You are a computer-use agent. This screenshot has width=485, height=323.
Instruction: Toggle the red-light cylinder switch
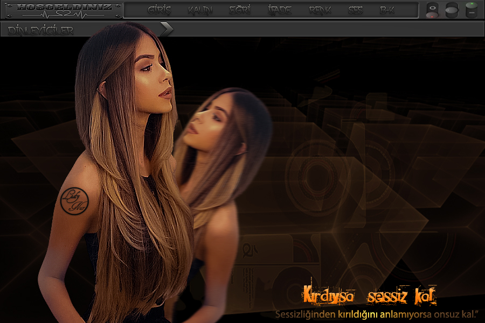(x=432, y=10)
